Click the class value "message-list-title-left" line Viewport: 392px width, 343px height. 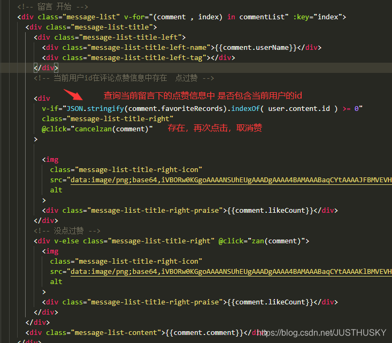click(130, 38)
